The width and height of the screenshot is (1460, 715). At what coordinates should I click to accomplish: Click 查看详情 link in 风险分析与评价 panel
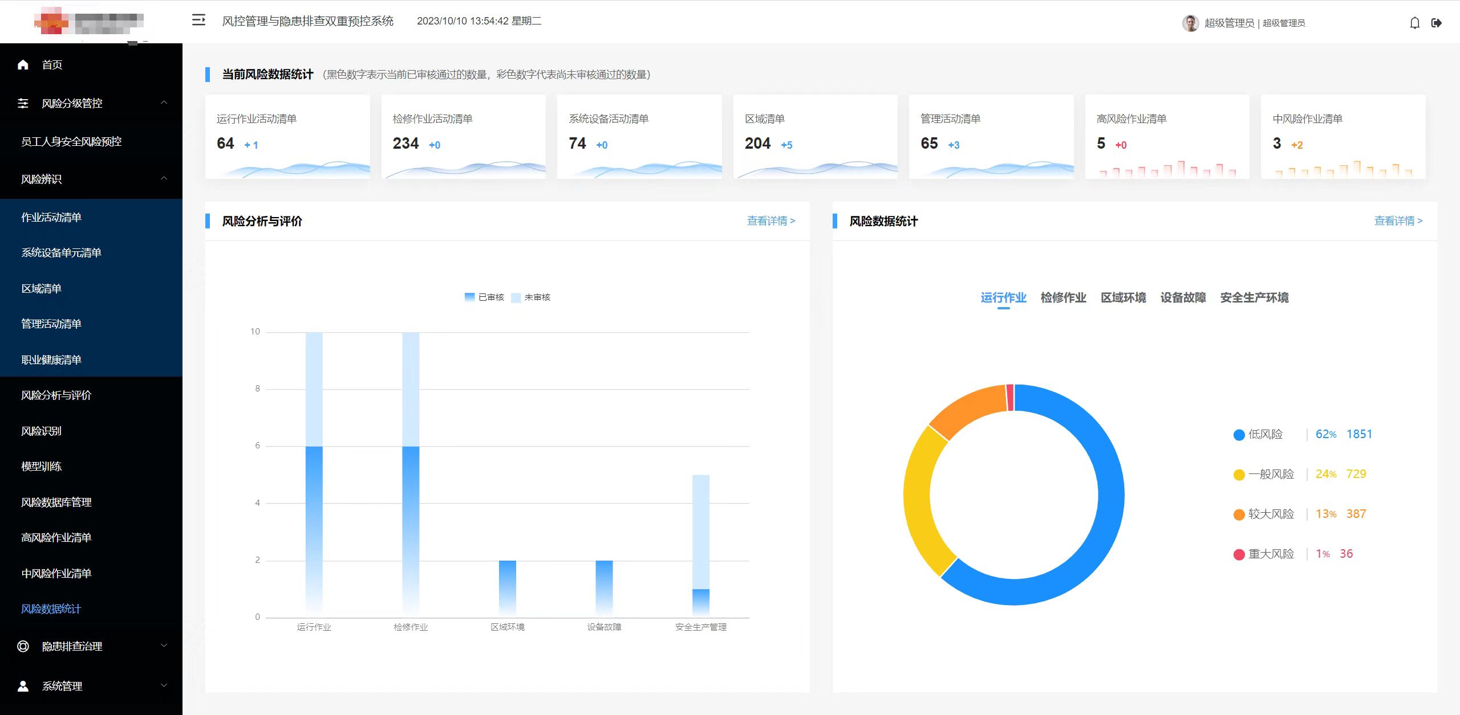tap(771, 220)
